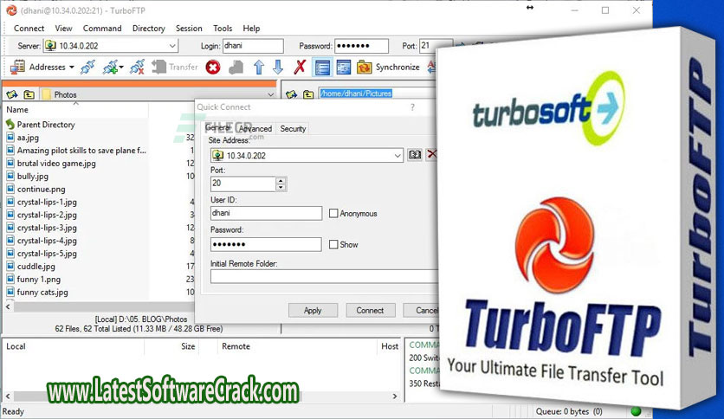Switch to the Security tab
Screen dimensions: 724x419
point(293,129)
